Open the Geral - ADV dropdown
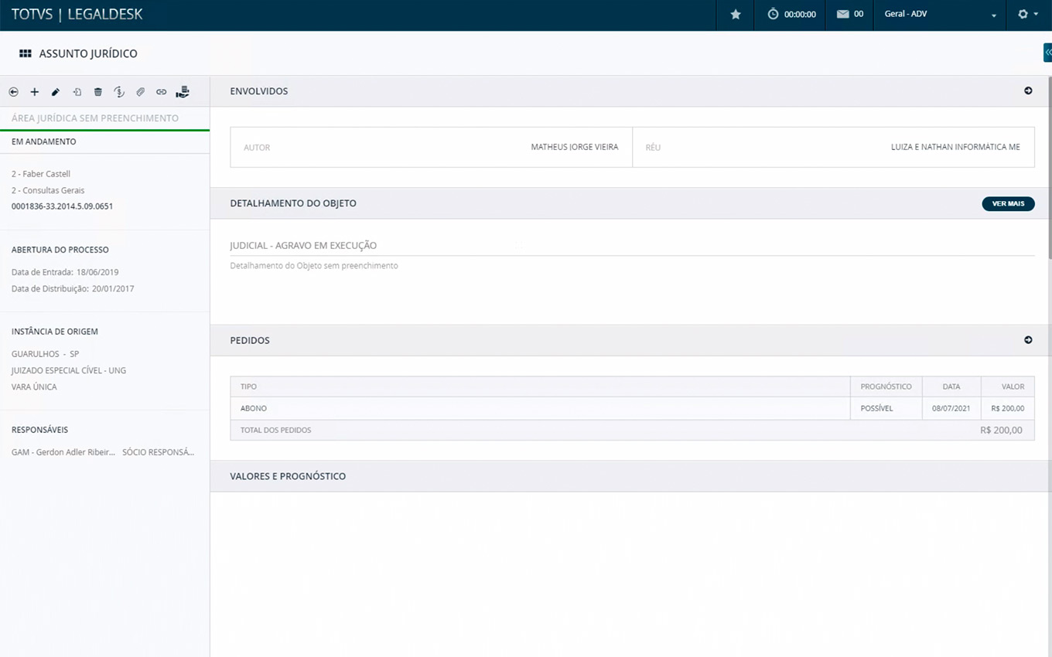The image size is (1052, 657). coord(939,15)
